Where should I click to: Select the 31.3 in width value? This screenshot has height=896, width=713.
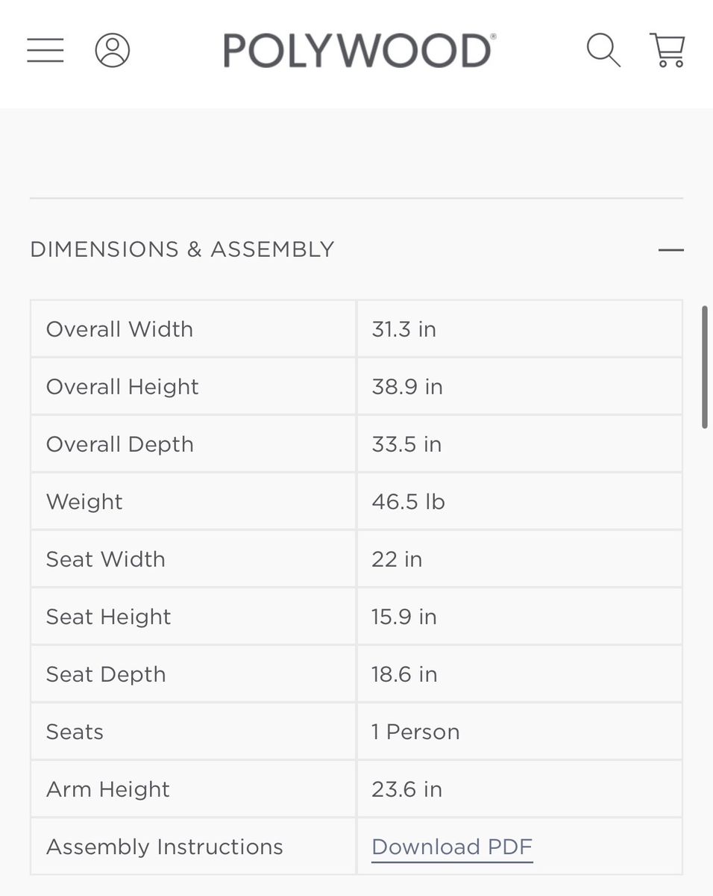pyautogui.click(x=403, y=329)
